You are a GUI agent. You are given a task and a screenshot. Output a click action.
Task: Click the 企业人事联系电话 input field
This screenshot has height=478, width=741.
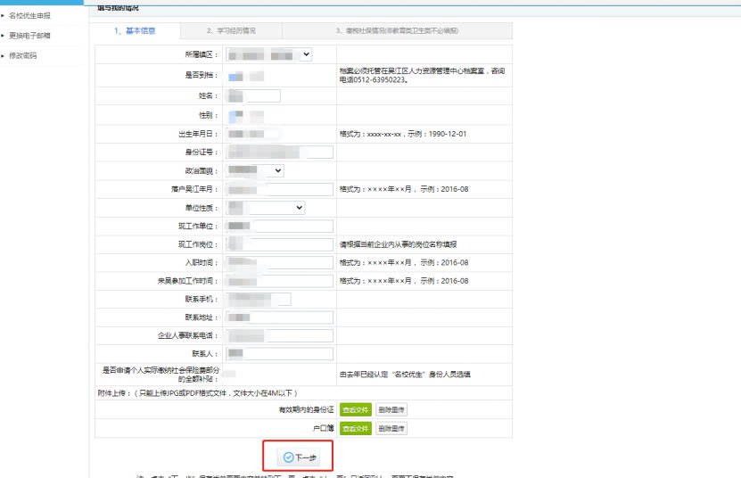(278, 336)
